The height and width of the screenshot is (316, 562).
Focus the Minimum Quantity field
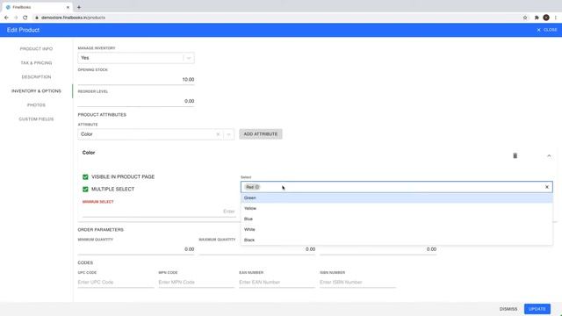coord(136,249)
